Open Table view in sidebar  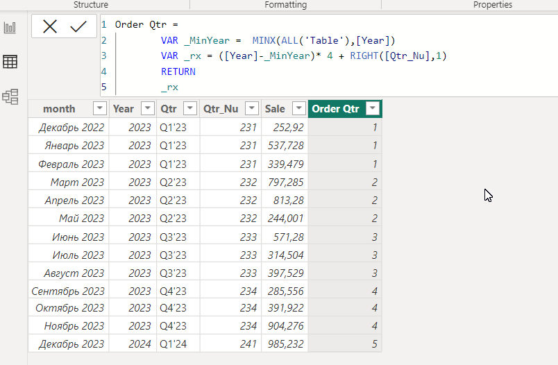click(x=10, y=62)
